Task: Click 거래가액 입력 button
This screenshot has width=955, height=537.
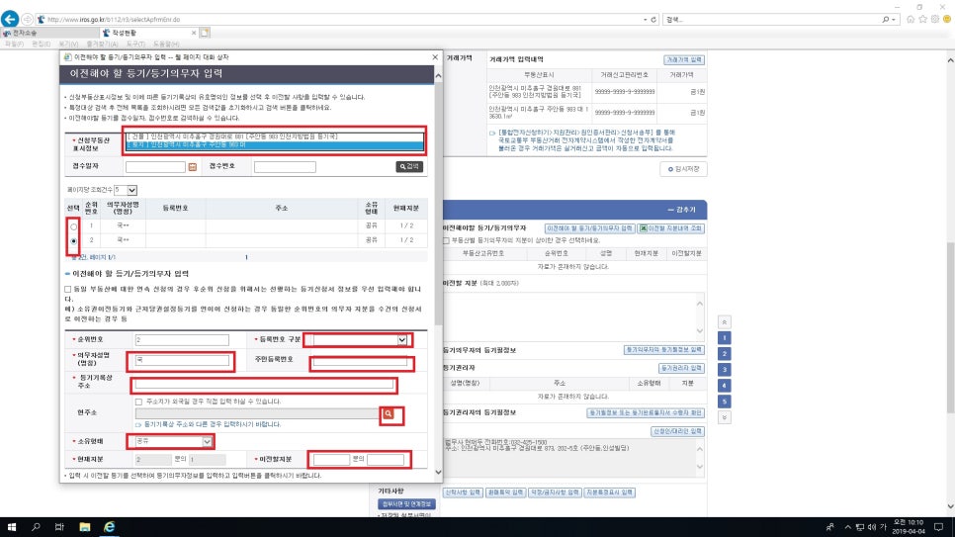Action: [684, 59]
